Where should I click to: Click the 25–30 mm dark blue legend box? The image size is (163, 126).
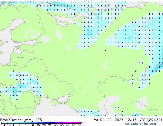pyautogui.click(x=52, y=123)
